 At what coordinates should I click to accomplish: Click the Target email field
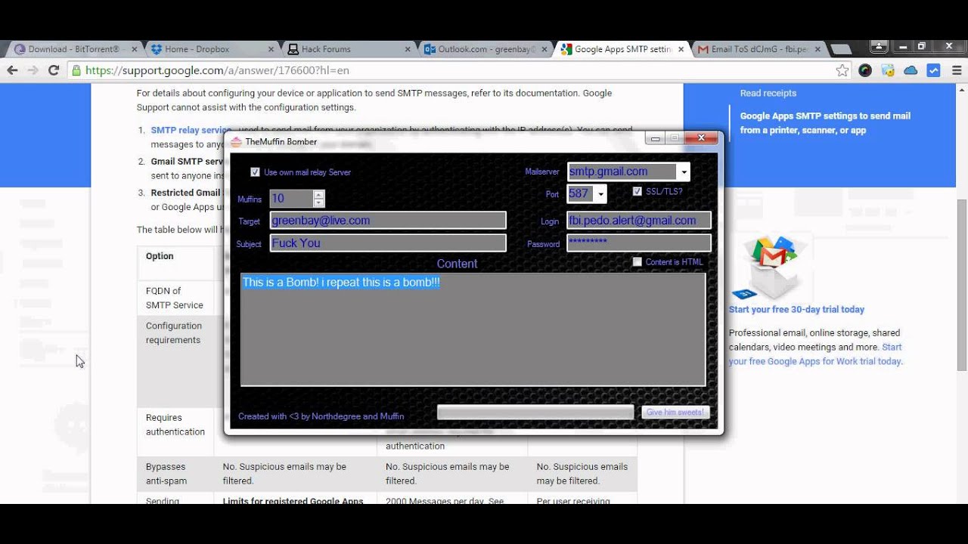[x=388, y=221]
